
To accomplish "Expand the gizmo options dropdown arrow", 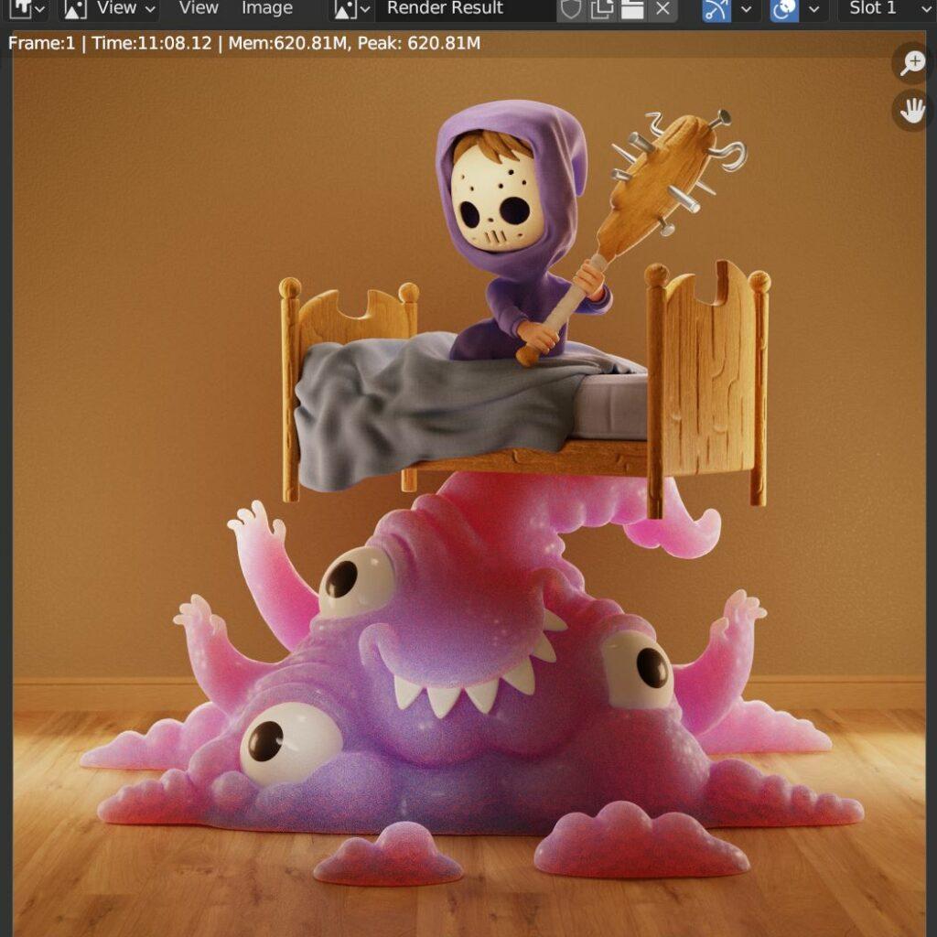I will click(746, 8).
